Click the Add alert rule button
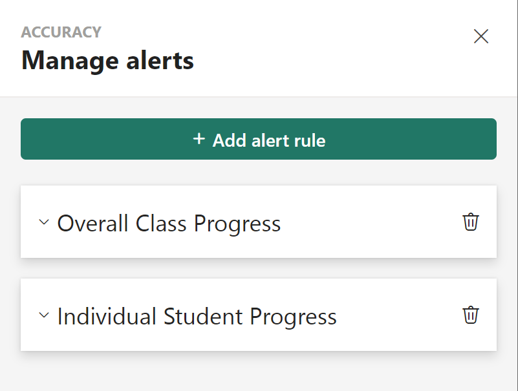Viewport: 518px width, 391px height. tap(259, 139)
